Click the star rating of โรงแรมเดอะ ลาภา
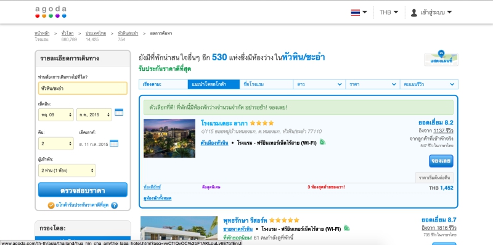The height and width of the screenshot is (245, 493). (x=262, y=123)
